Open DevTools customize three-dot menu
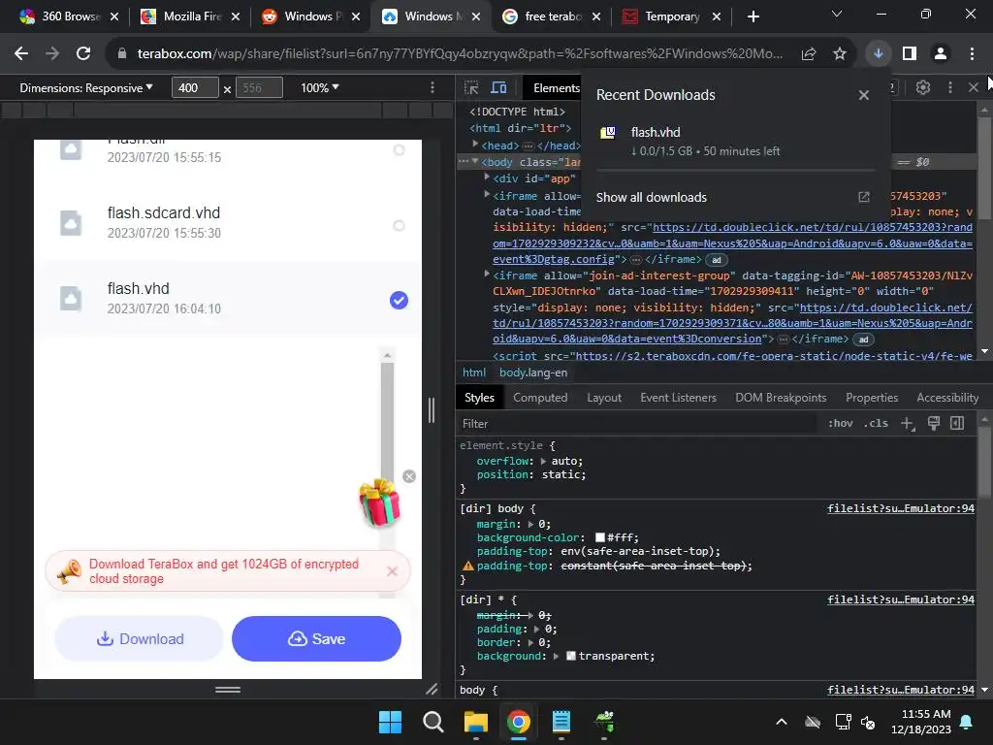Screen dimensions: 993x745 tap(949, 87)
